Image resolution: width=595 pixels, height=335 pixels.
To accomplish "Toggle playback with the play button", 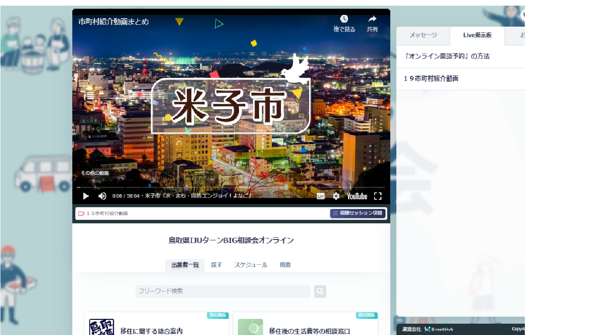I will [x=85, y=196].
